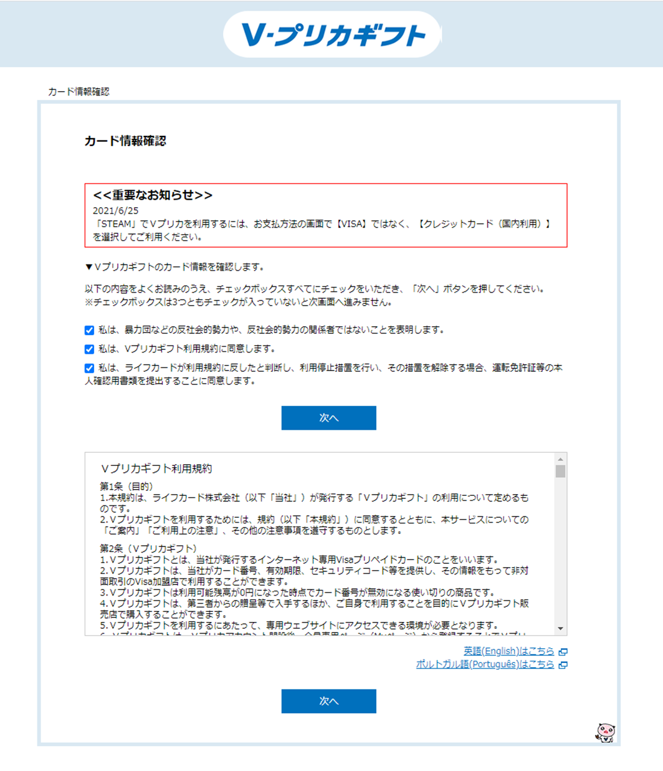Click the upper 次へ button

coord(328,418)
